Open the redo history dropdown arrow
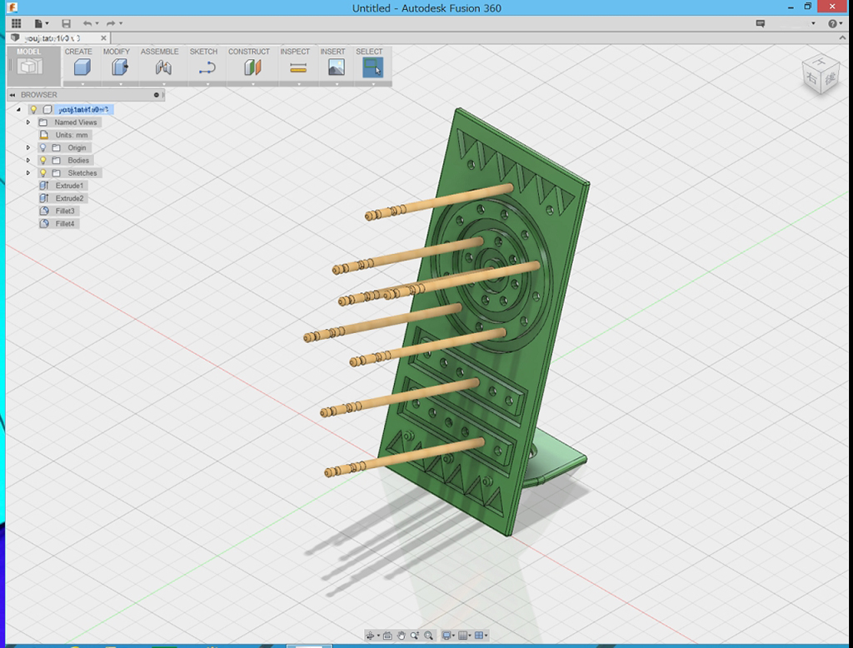This screenshot has height=648, width=853. click(x=121, y=23)
